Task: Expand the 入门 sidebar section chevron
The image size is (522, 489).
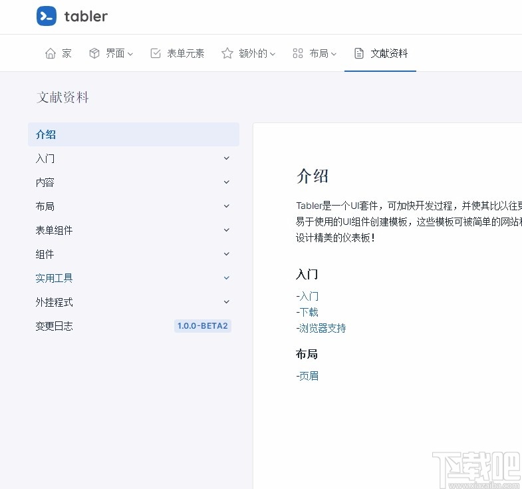Action: click(226, 158)
